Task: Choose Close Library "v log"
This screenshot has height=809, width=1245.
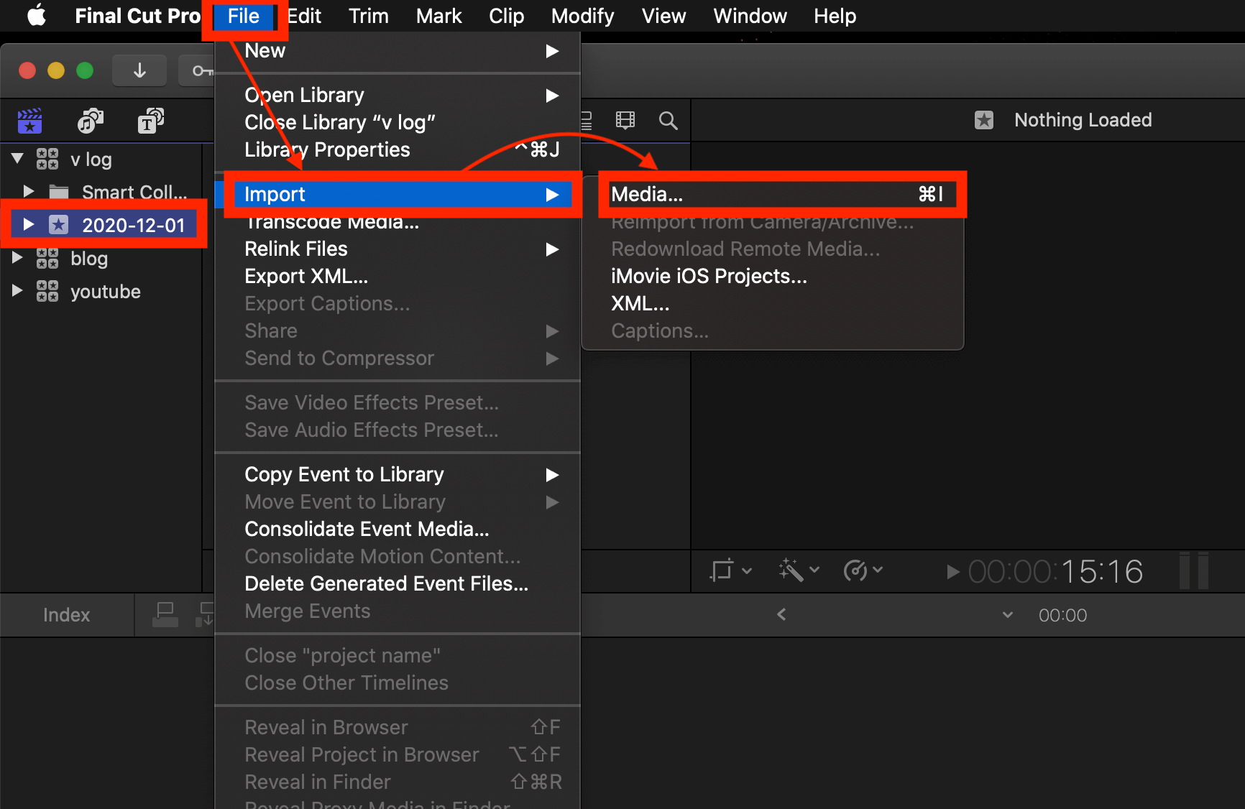Action: pos(398,123)
